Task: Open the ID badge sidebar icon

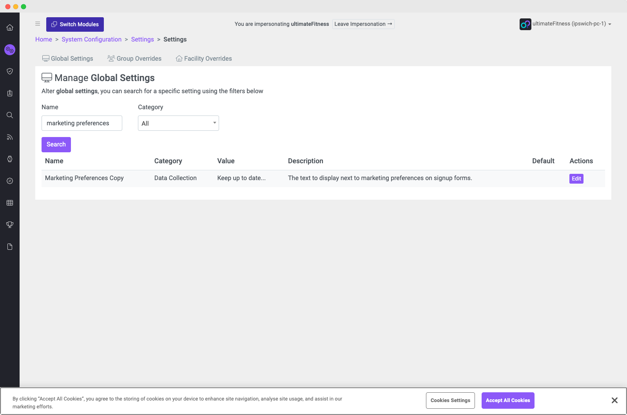Action: [x=10, y=93]
